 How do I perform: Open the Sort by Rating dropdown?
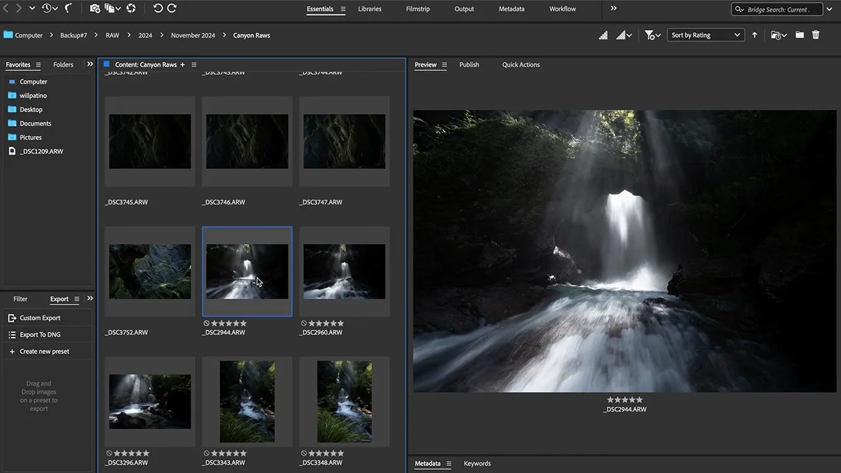pyautogui.click(x=706, y=35)
